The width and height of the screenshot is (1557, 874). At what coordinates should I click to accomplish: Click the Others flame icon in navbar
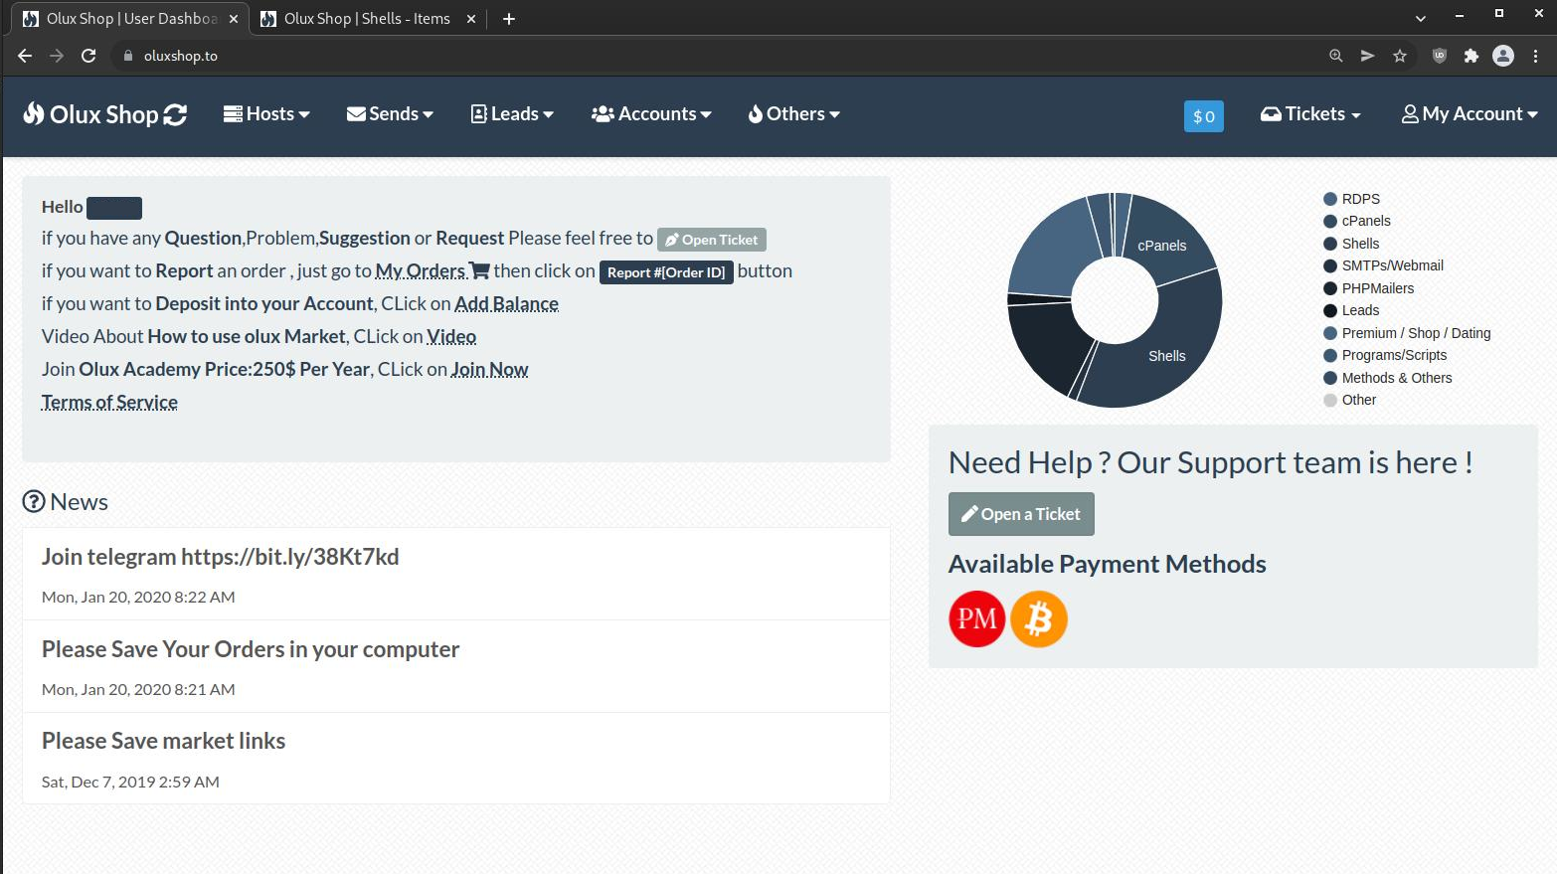tap(756, 114)
